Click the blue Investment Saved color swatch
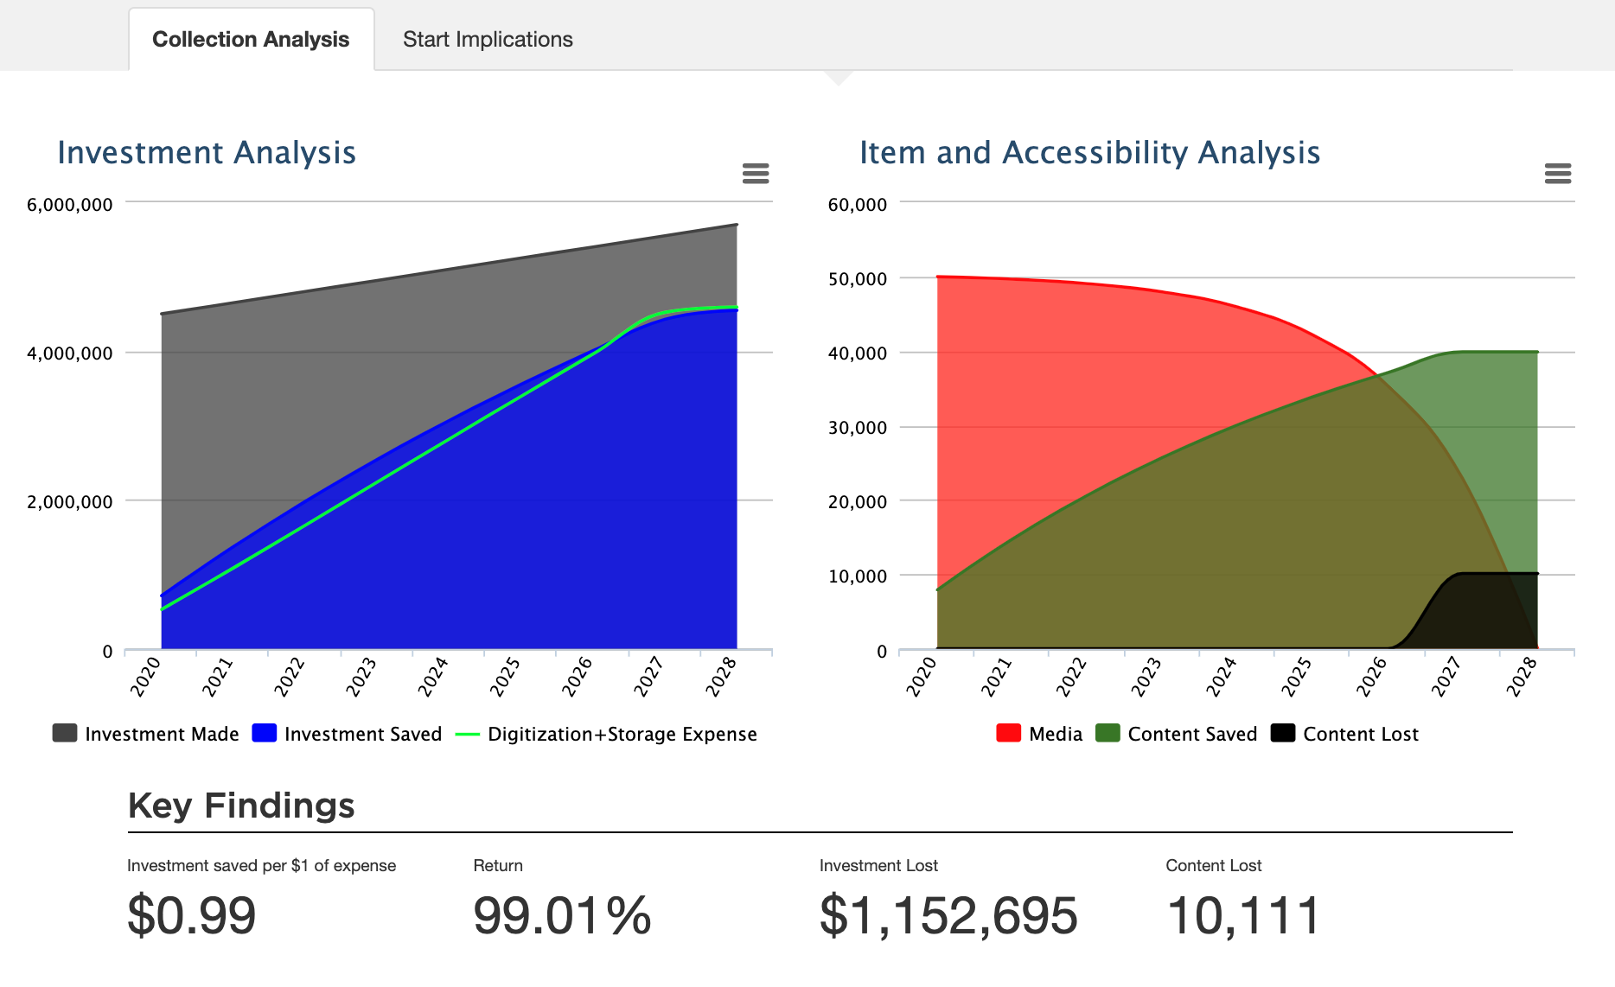The image size is (1615, 987). pyautogui.click(x=265, y=733)
